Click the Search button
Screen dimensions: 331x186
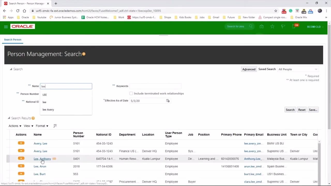290,110
